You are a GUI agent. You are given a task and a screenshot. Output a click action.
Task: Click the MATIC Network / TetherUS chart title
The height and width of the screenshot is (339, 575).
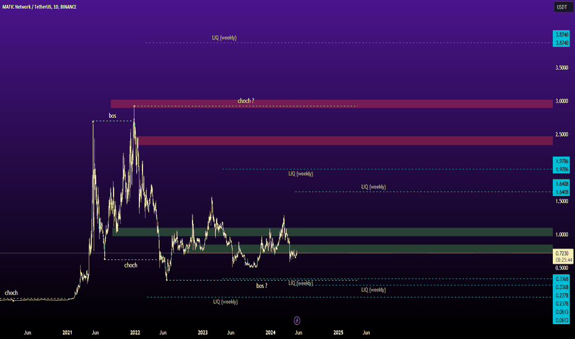coord(39,7)
